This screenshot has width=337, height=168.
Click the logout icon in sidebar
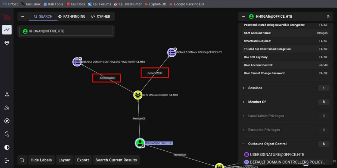[x=7, y=161]
